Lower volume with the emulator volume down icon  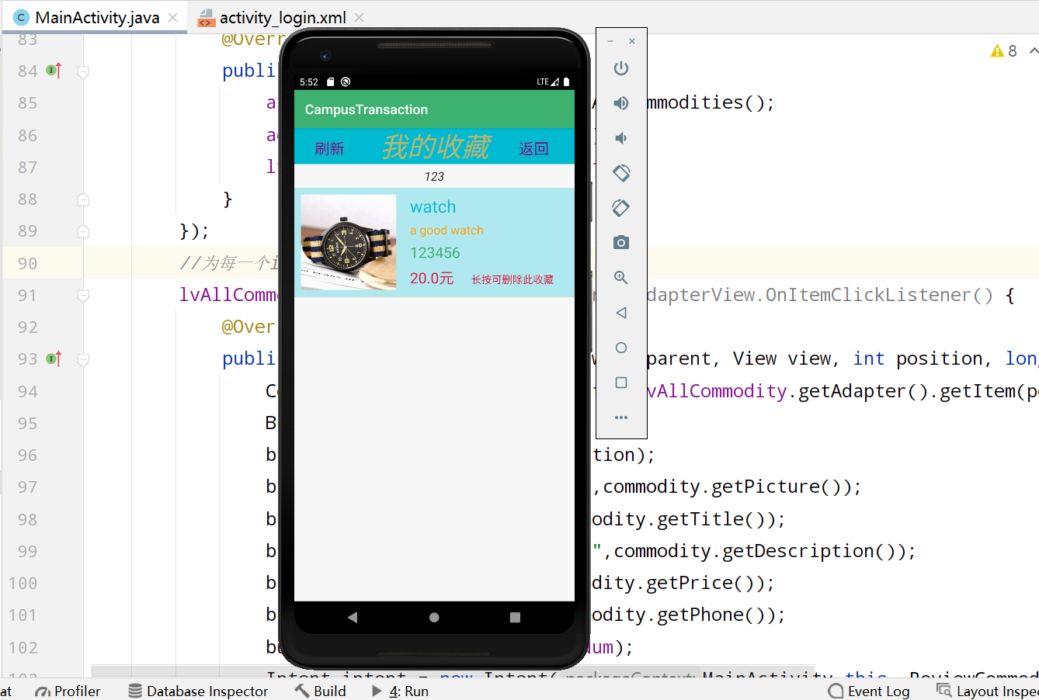[621, 138]
